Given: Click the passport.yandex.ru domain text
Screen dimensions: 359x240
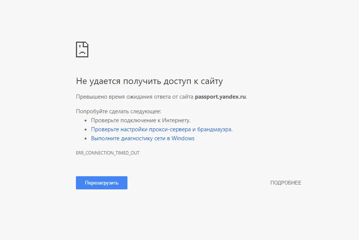Looking at the screenshot, I should [x=221, y=97].
